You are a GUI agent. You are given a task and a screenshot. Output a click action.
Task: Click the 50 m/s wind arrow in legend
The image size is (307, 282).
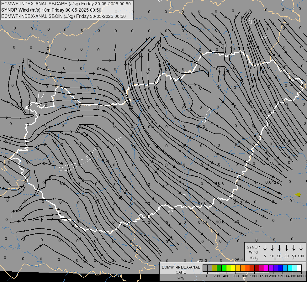coord(294,248)
